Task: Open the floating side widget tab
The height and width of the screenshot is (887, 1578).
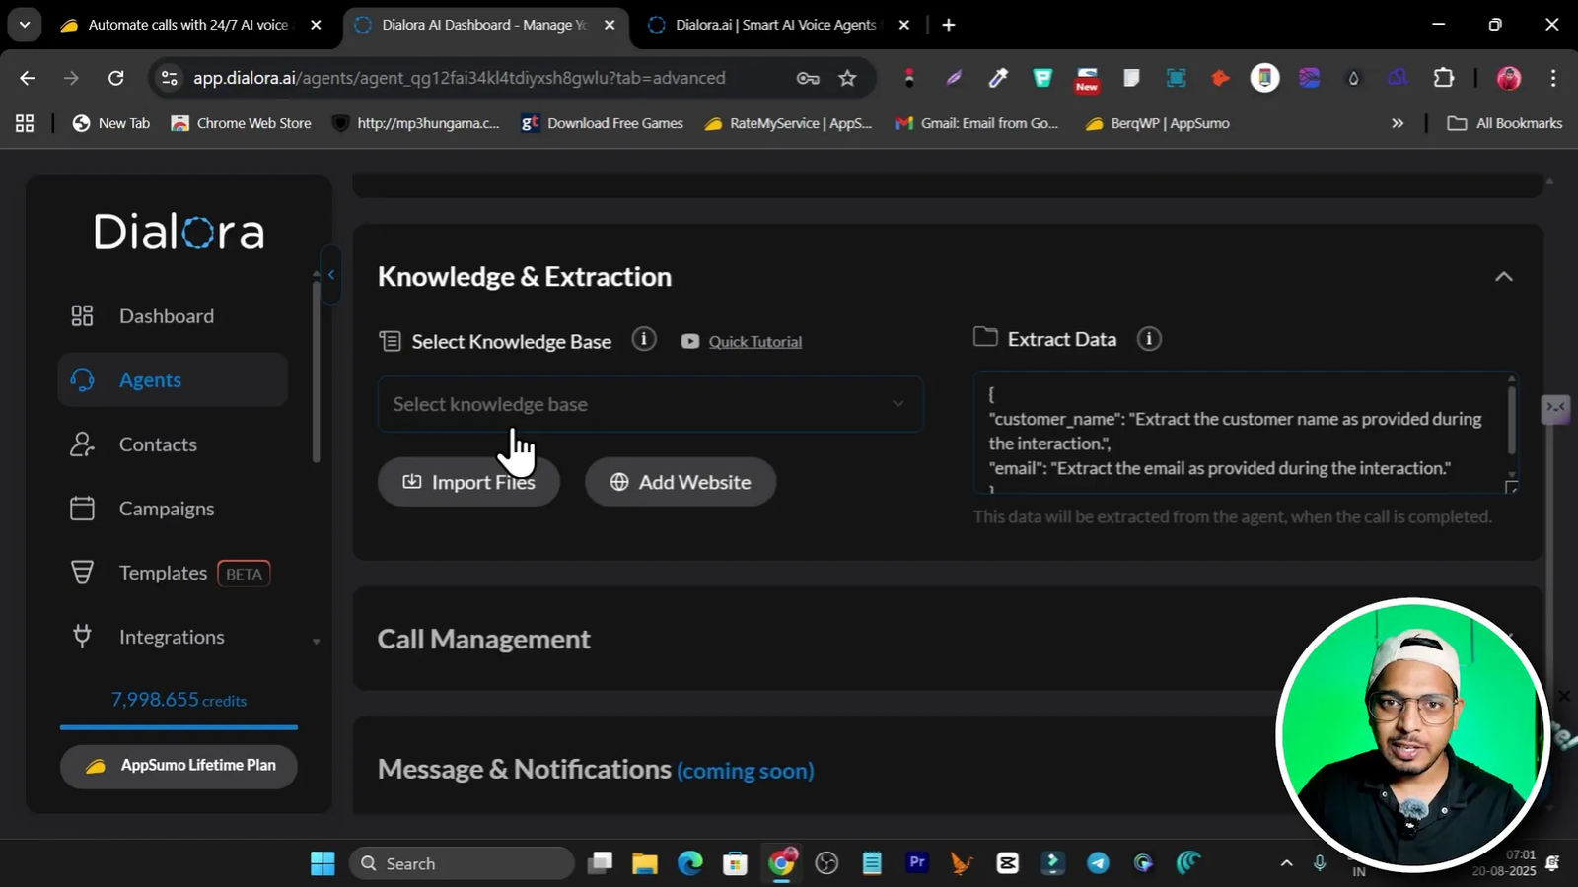Action: [x=1555, y=408]
